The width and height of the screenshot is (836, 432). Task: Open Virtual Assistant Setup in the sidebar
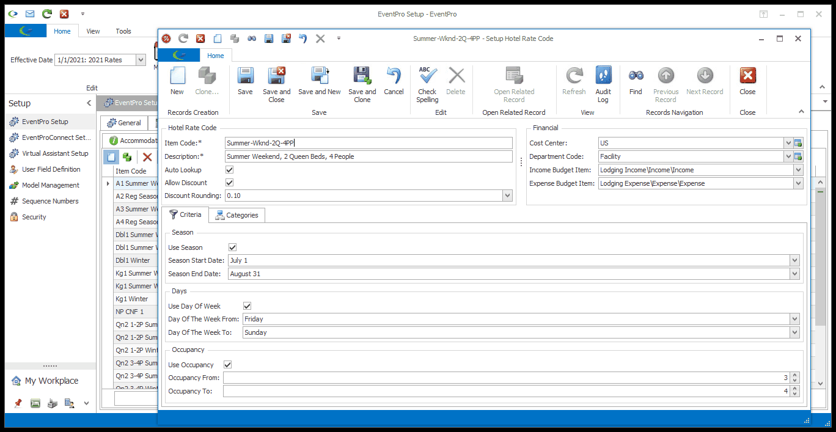click(50, 153)
